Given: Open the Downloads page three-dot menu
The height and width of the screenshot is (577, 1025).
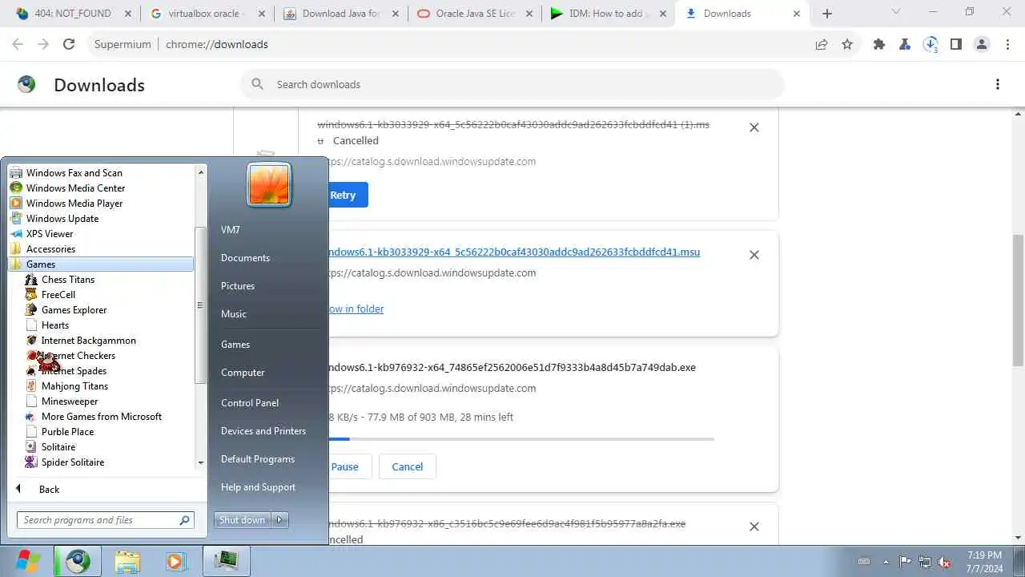Looking at the screenshot, I should (x=998, y=84).
